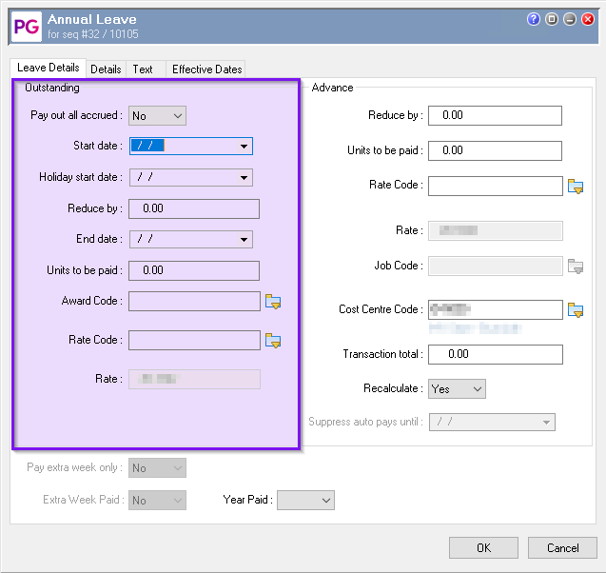This screenshot has height=573, width=606.
Task: Close the Annual Leave window
Action: [x=588, y=19]
